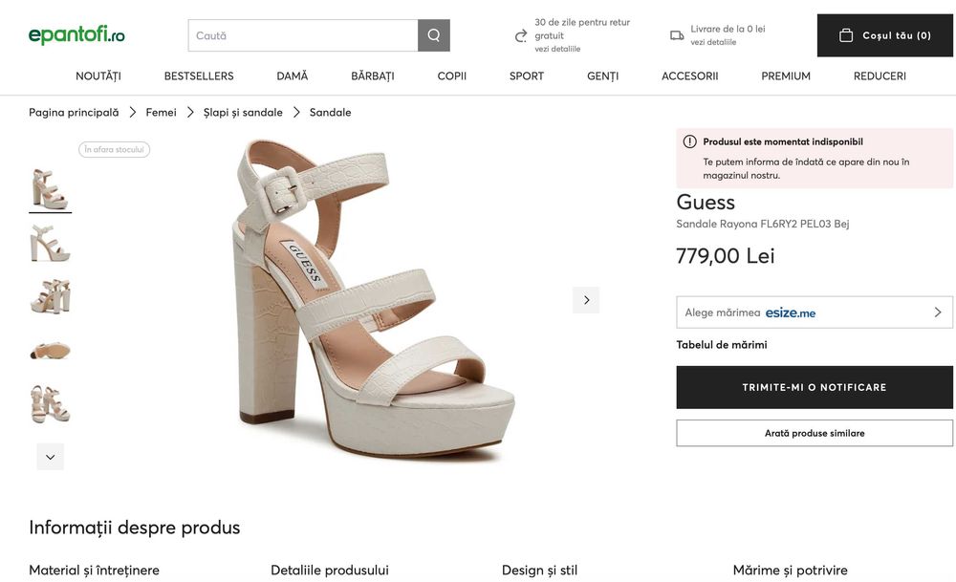Click the return arrow icon

tap(521, 35)
